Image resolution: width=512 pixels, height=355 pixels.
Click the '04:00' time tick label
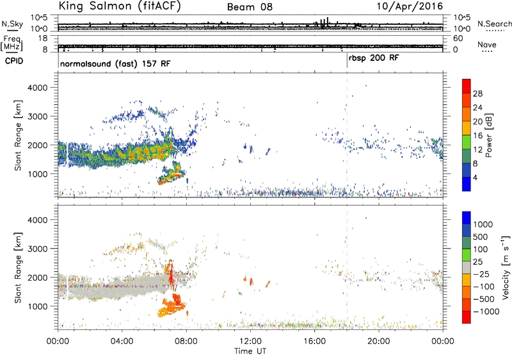tap(122, 342)
